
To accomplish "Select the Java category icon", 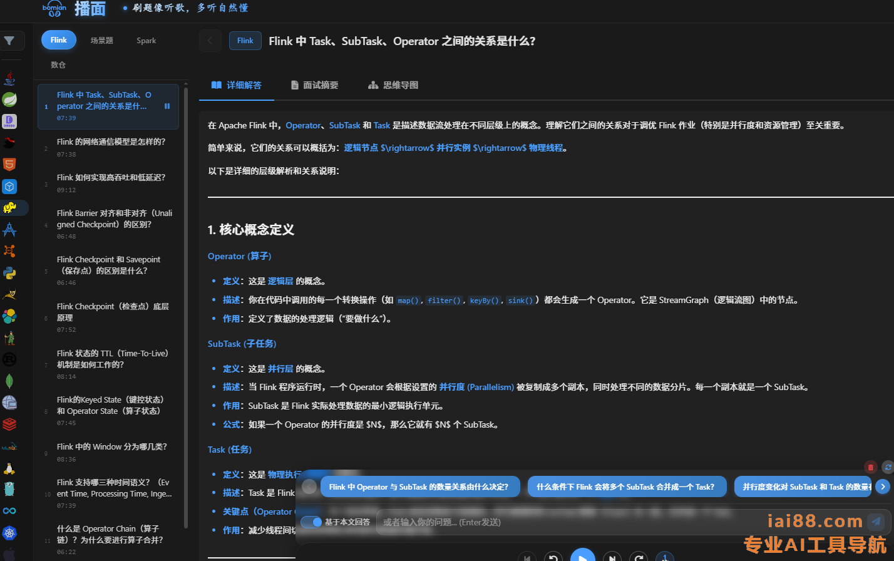I will tap(9, 78).
